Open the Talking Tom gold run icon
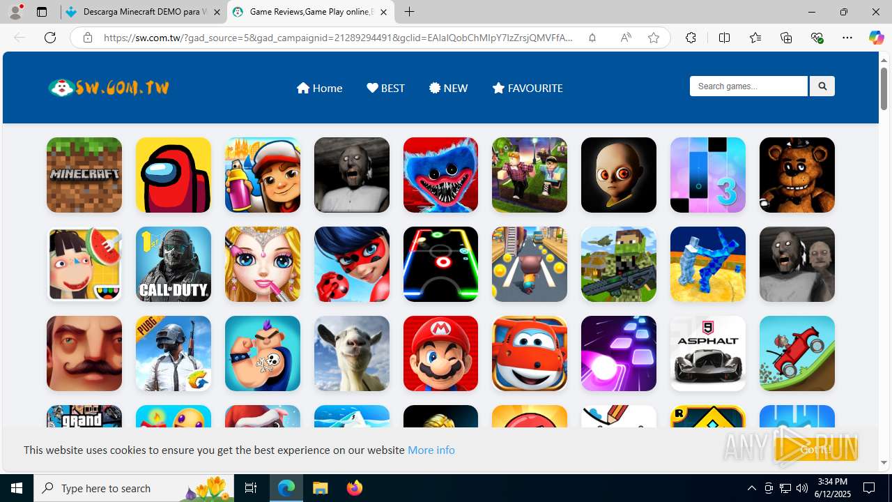The width and height of the screenshot is (892, 502). (530, 264)
